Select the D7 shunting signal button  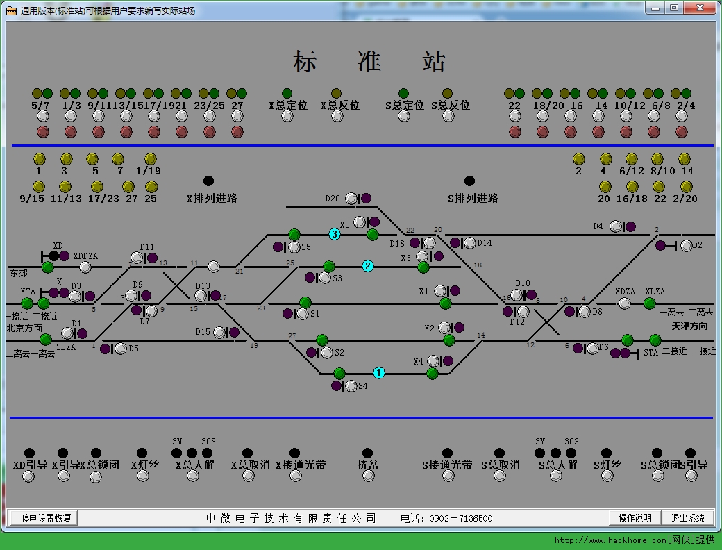point(151,311)
